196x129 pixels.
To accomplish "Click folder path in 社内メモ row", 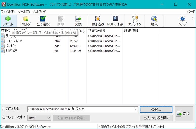I will 104,51.
